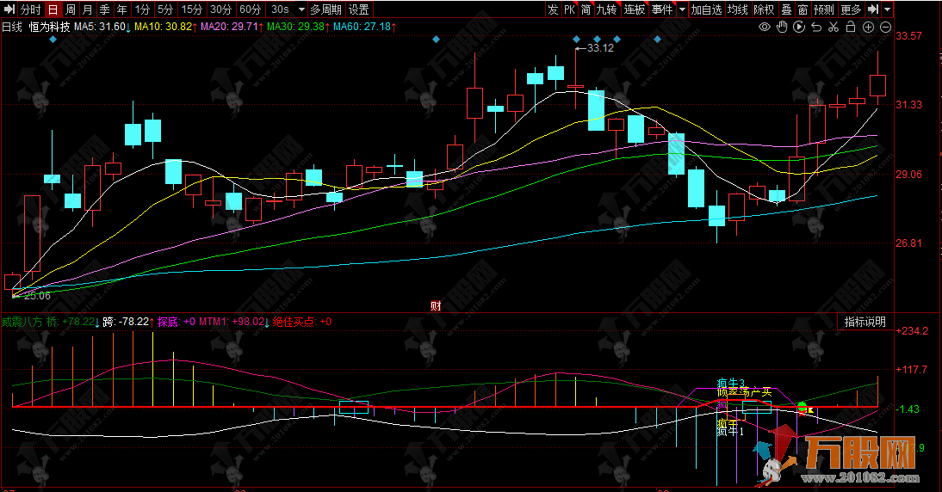Click the 33.12 high price marker

[600, 48]
